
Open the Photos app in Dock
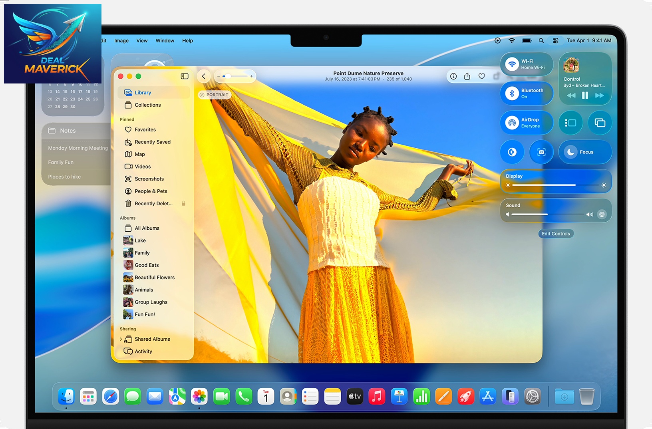(199, 397)
